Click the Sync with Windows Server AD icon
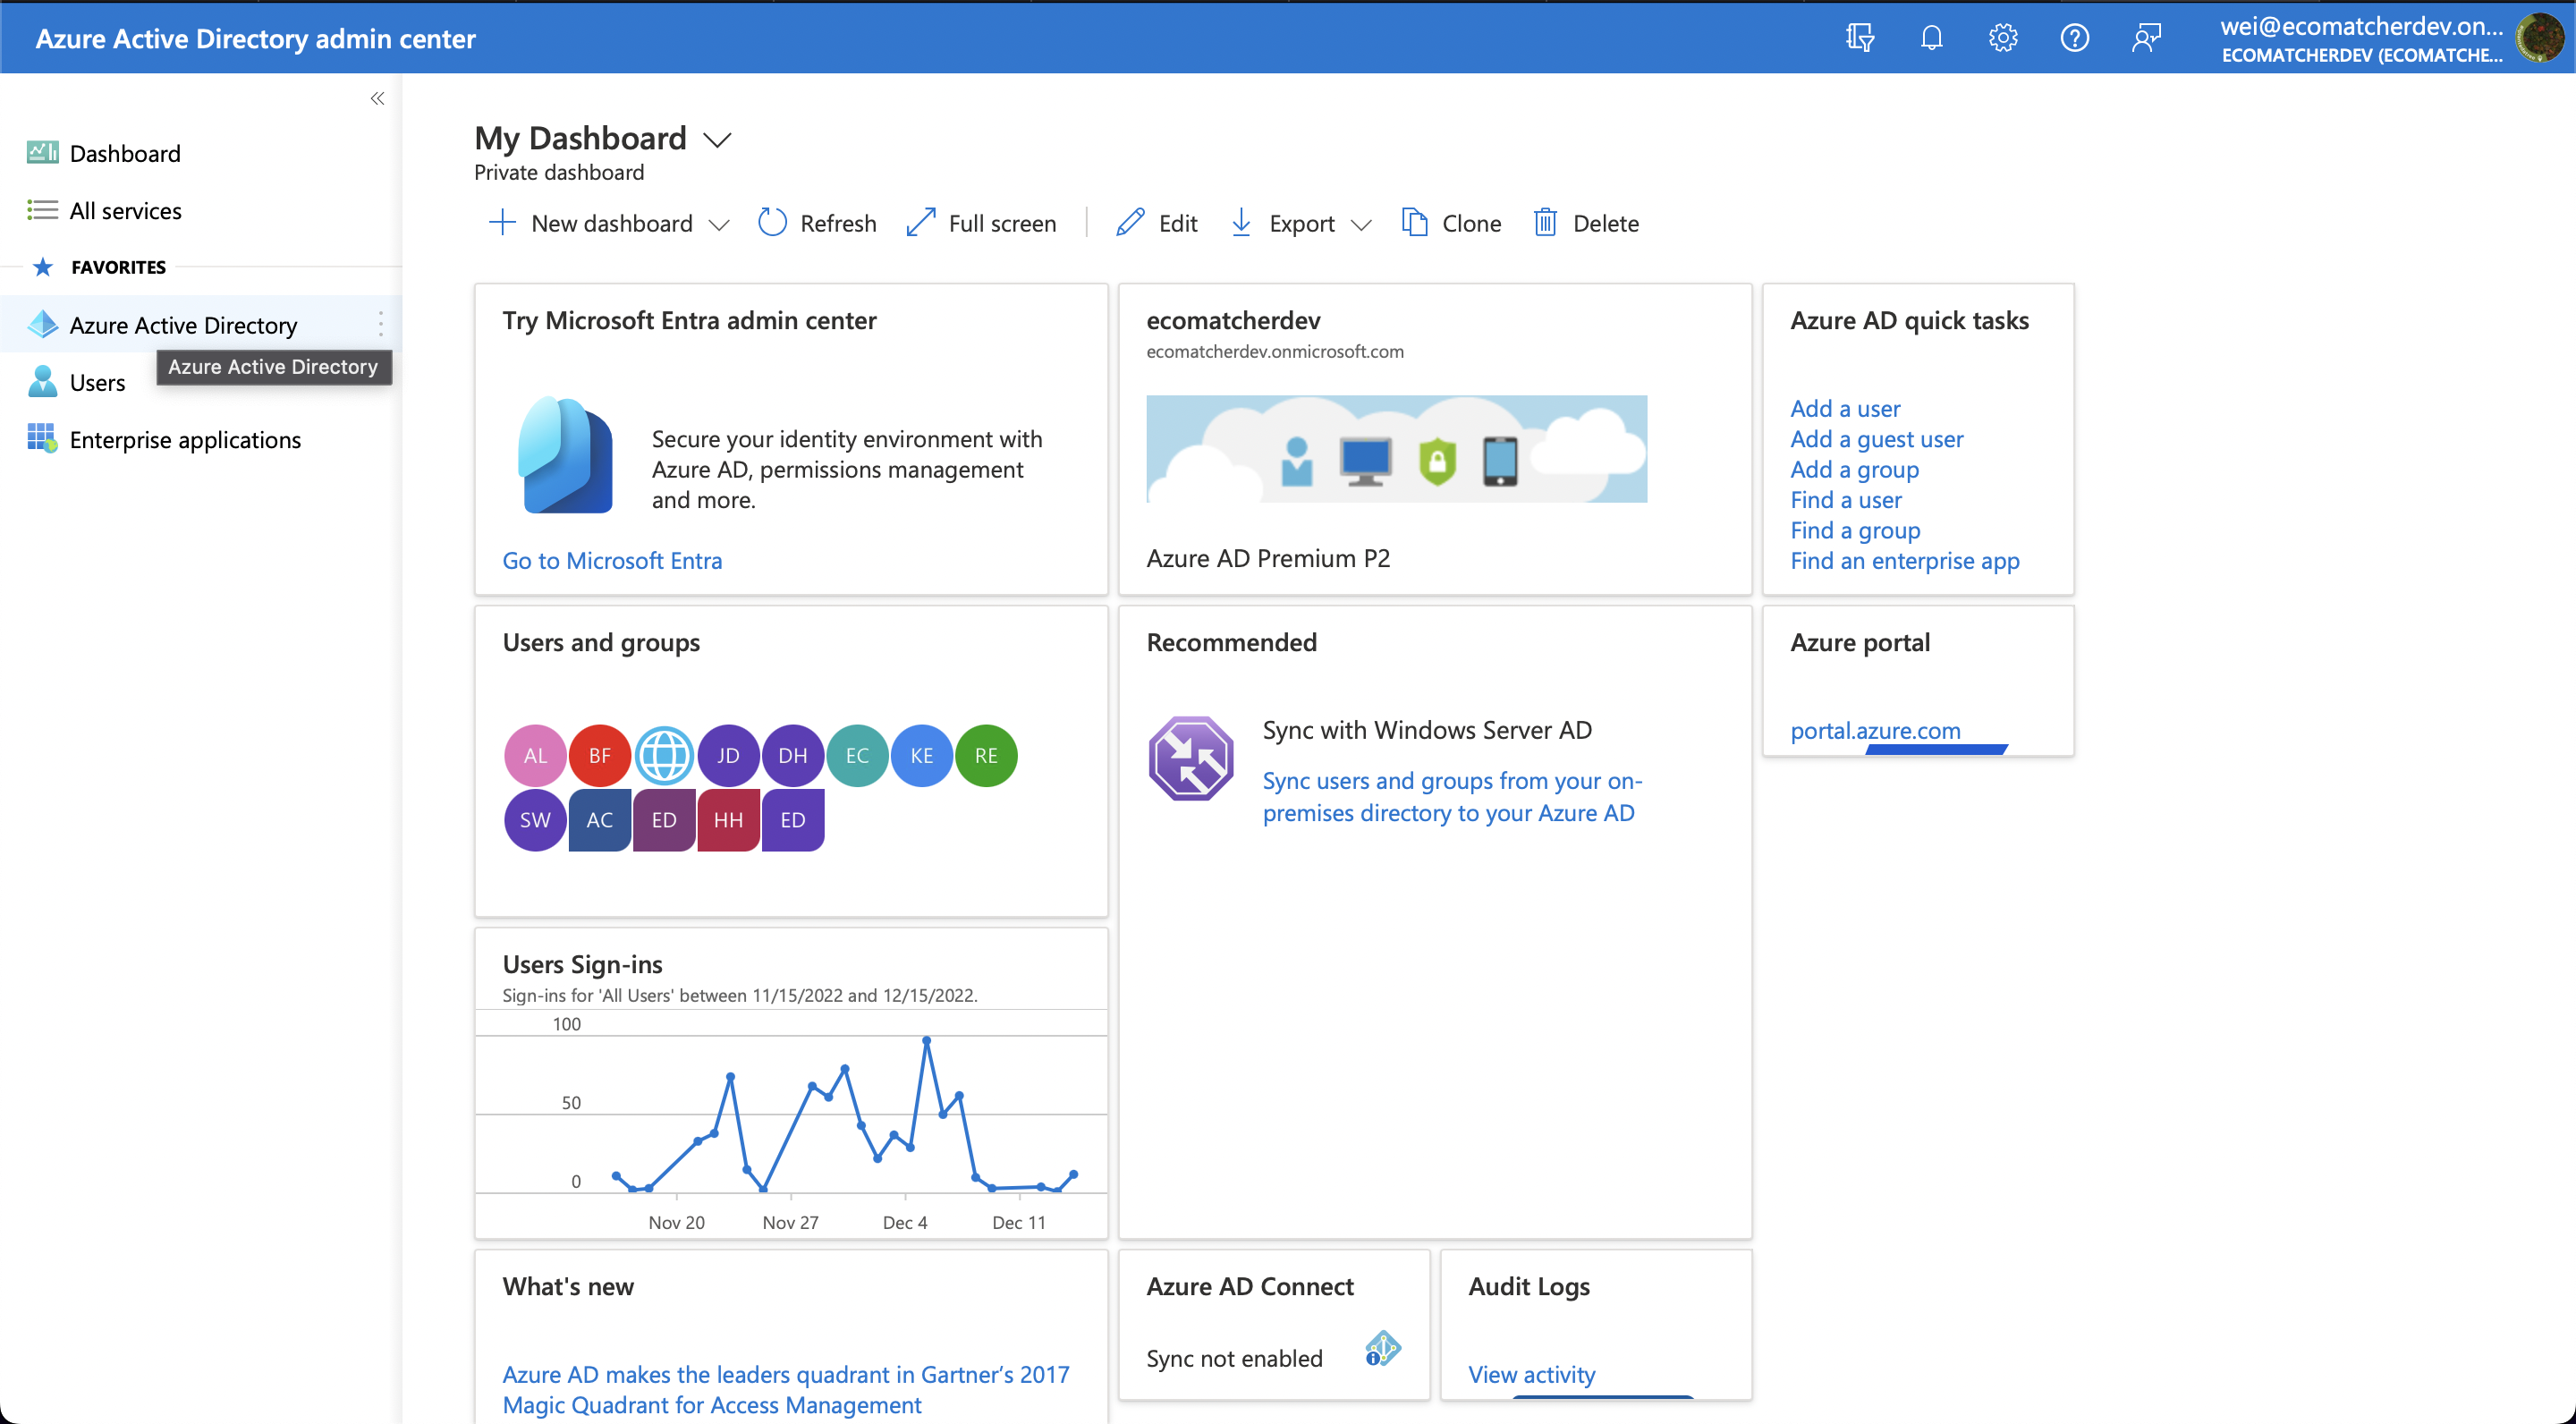Viewport: 2576px width, 1424px height. (x=1190, y=758)
